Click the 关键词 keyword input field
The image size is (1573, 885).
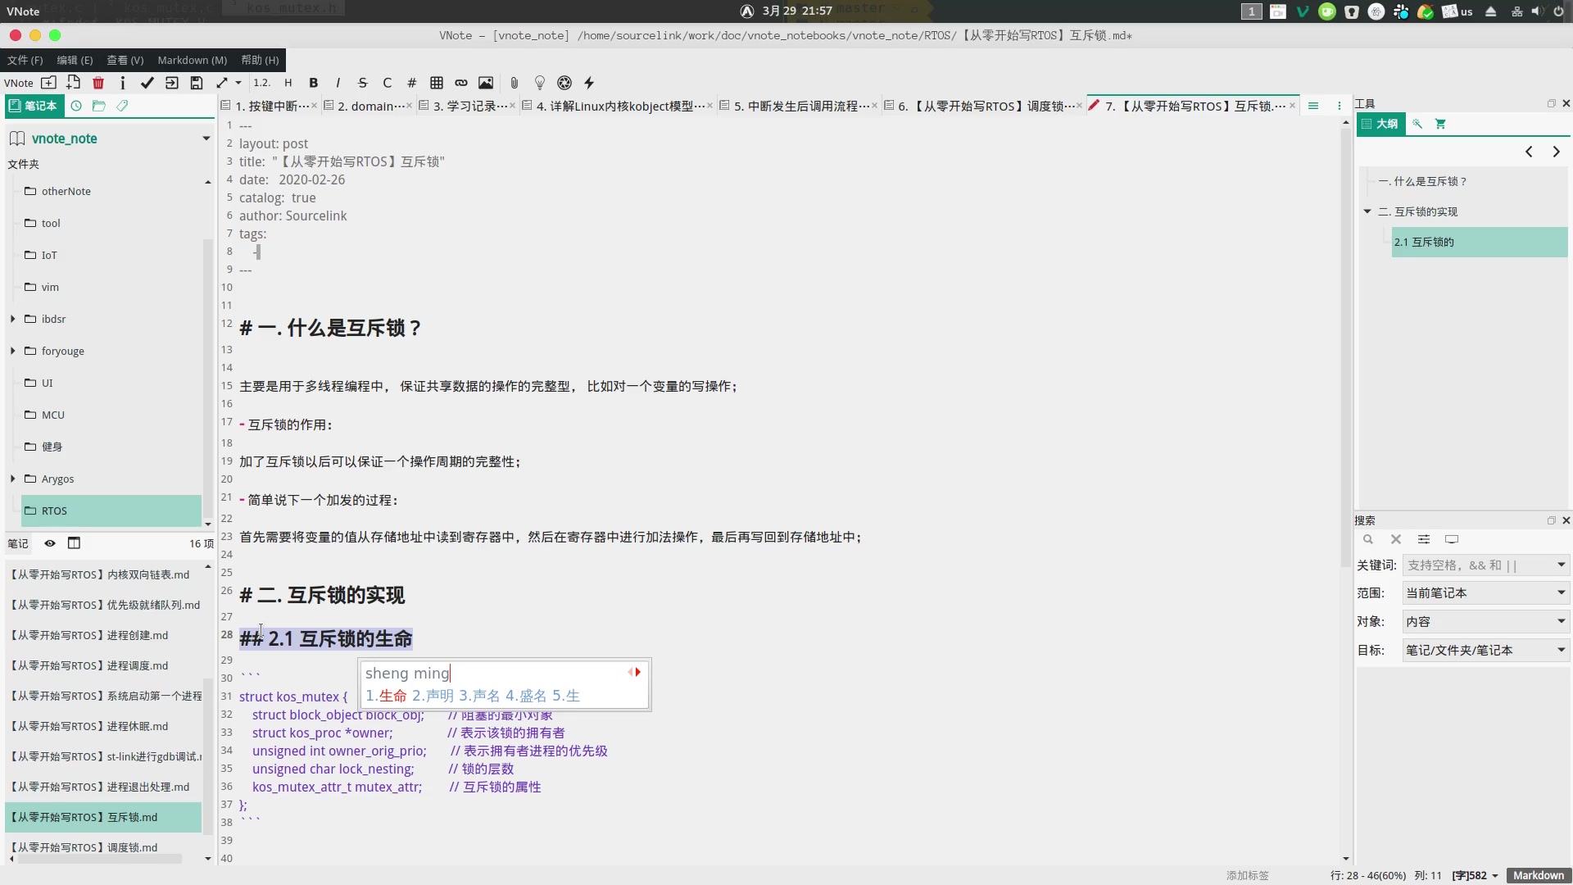pos(1479,565)
